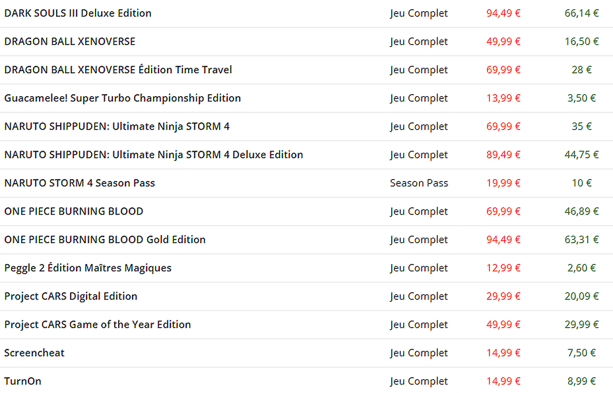
Task: Open Guacamelee! Super Turbo Championship Edition
Action: tap(122, 98)
